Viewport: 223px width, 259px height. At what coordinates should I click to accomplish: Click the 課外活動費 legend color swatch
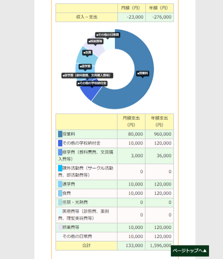tap(60, 168)
